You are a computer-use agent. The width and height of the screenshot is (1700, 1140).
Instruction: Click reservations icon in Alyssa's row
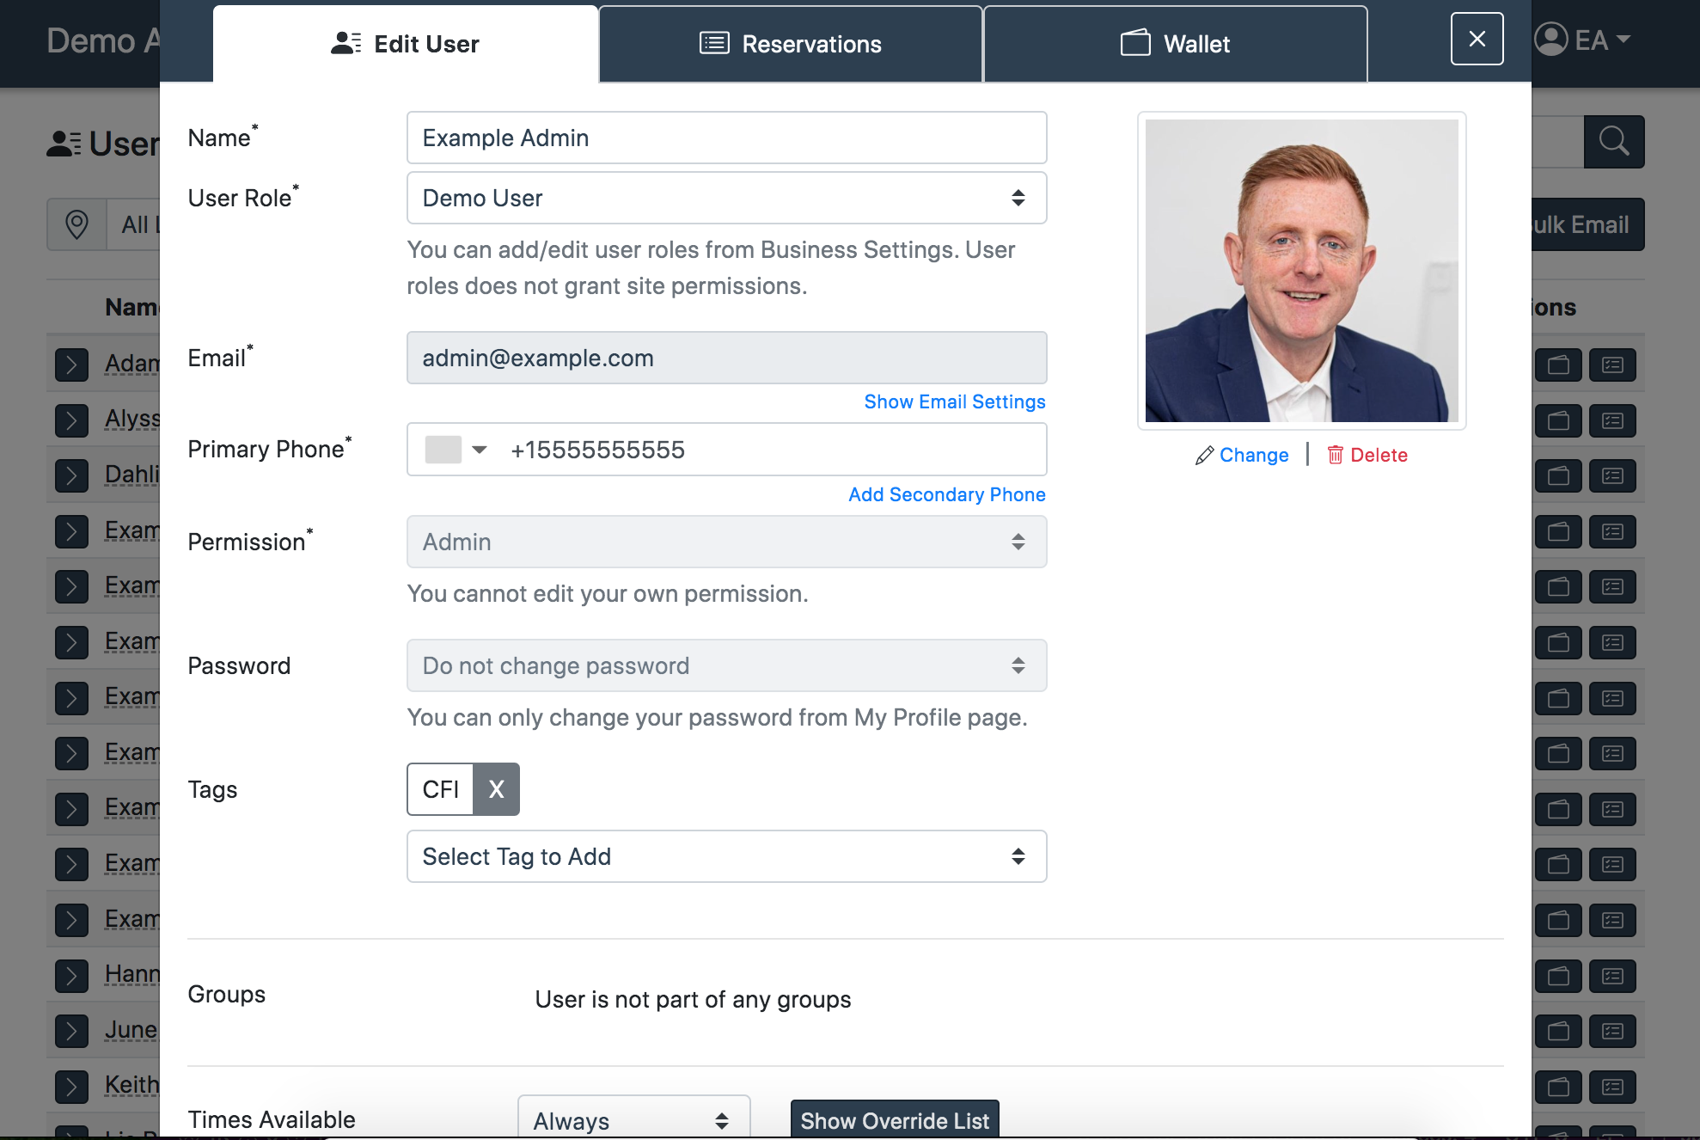[x=1611, y=420]
